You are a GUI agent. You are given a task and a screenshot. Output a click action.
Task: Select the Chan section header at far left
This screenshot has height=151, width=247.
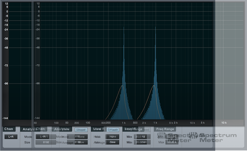(x=9, y=129)
